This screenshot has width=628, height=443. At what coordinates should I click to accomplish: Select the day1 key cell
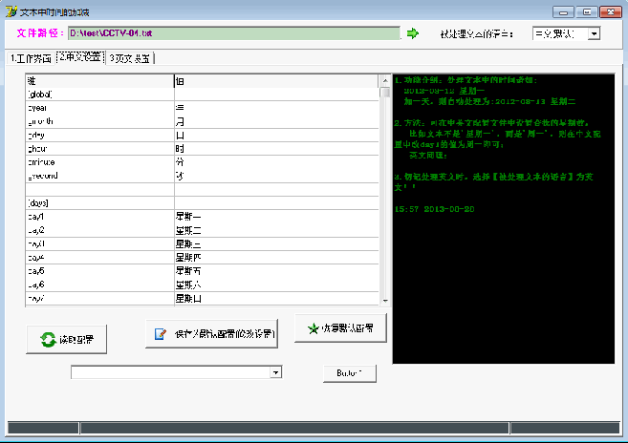coord(99,217)
